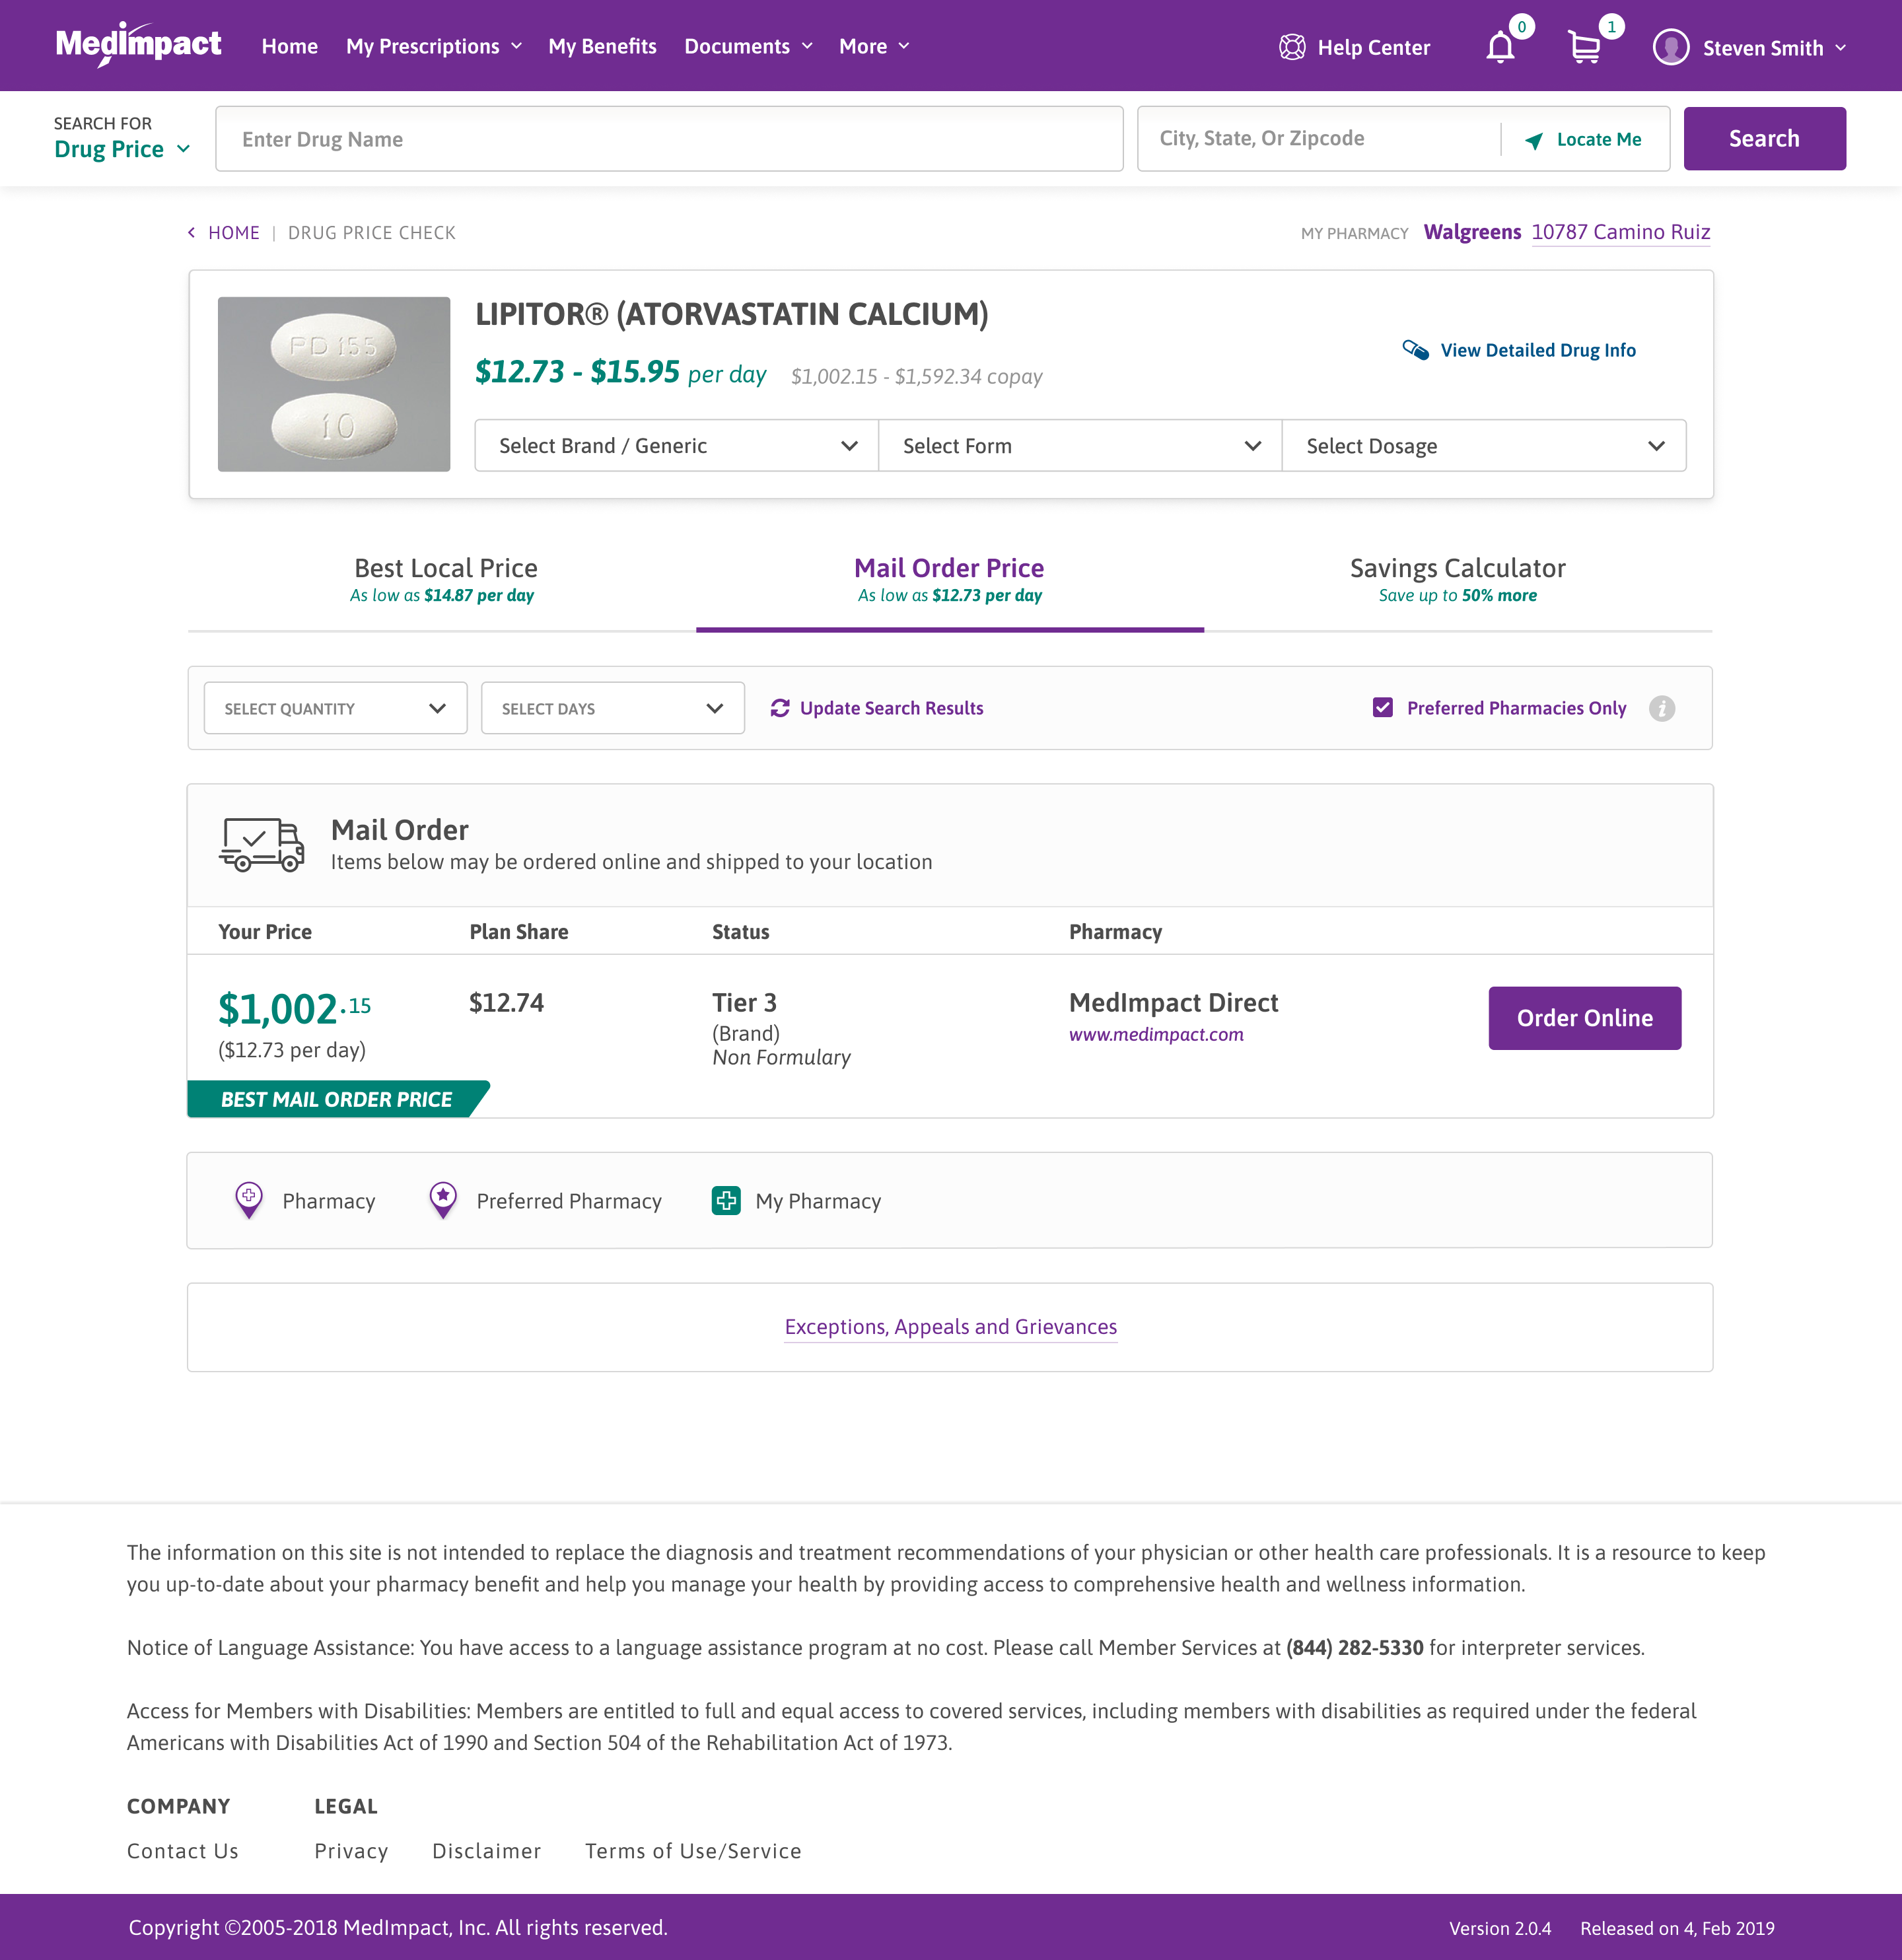Click the purple Search button
This screenshot has height=1960, width=1902.
pyautogui.click(x=1764, y=139)
